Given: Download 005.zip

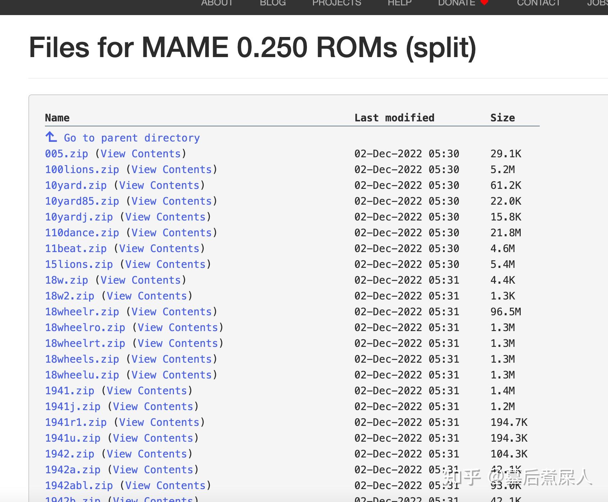Looking at the screenshot, I should (x=66, y=153).
